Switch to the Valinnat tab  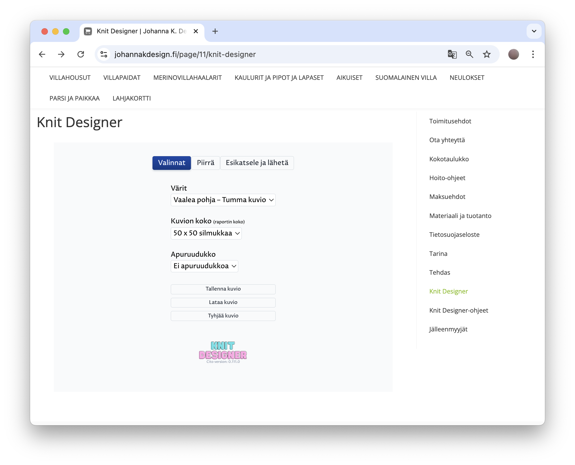(x=172, y=163)
